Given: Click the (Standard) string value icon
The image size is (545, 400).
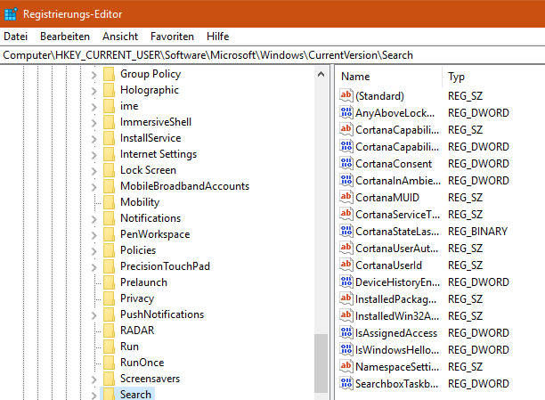Looking at the screenshot, I should (x=346, y=95).
